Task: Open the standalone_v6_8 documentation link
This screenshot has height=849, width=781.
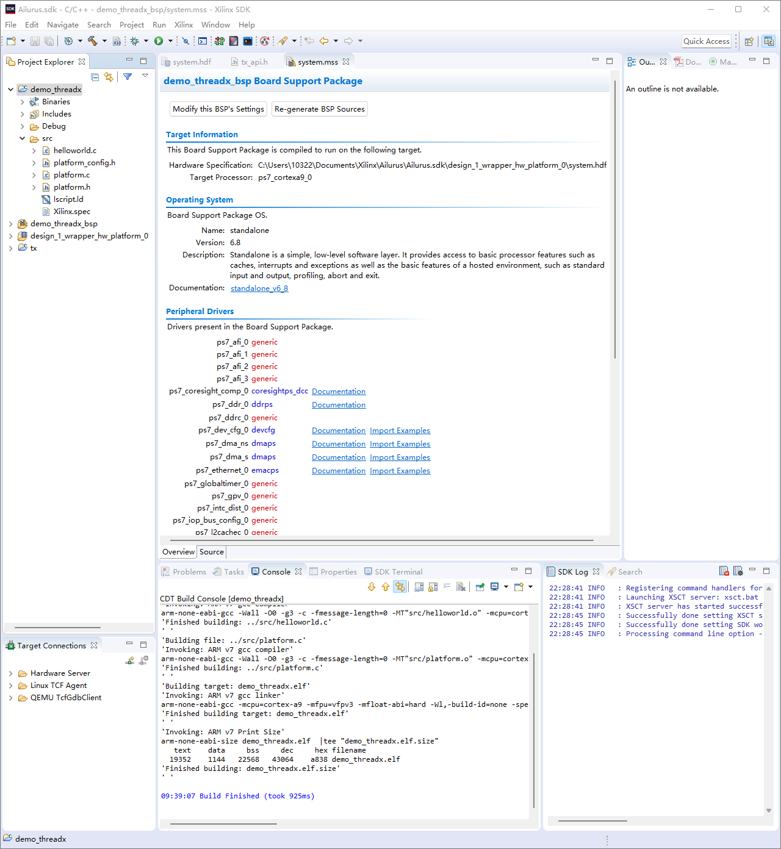Action: [259, 288]
